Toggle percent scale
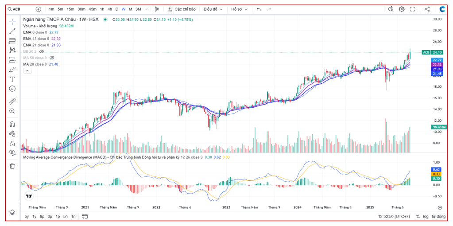This screenshot has height=226, width=453. coord(418,216)
